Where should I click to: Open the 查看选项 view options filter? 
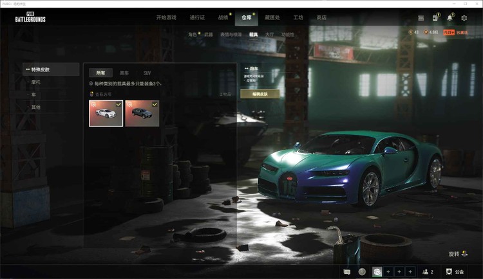(102, 94)
